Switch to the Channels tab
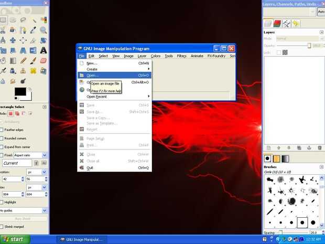Image resolution: width=325 pixels, height=244 pixels. (x=277, y=24)
